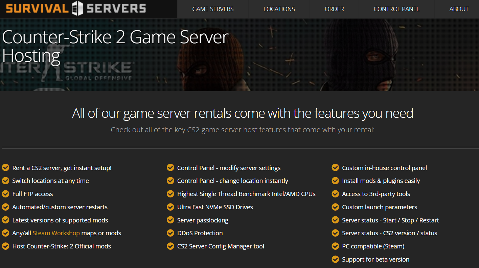The height and width of the screenshot is (268, 479).
Task: Open the About menu item
Action: (459, 9)
